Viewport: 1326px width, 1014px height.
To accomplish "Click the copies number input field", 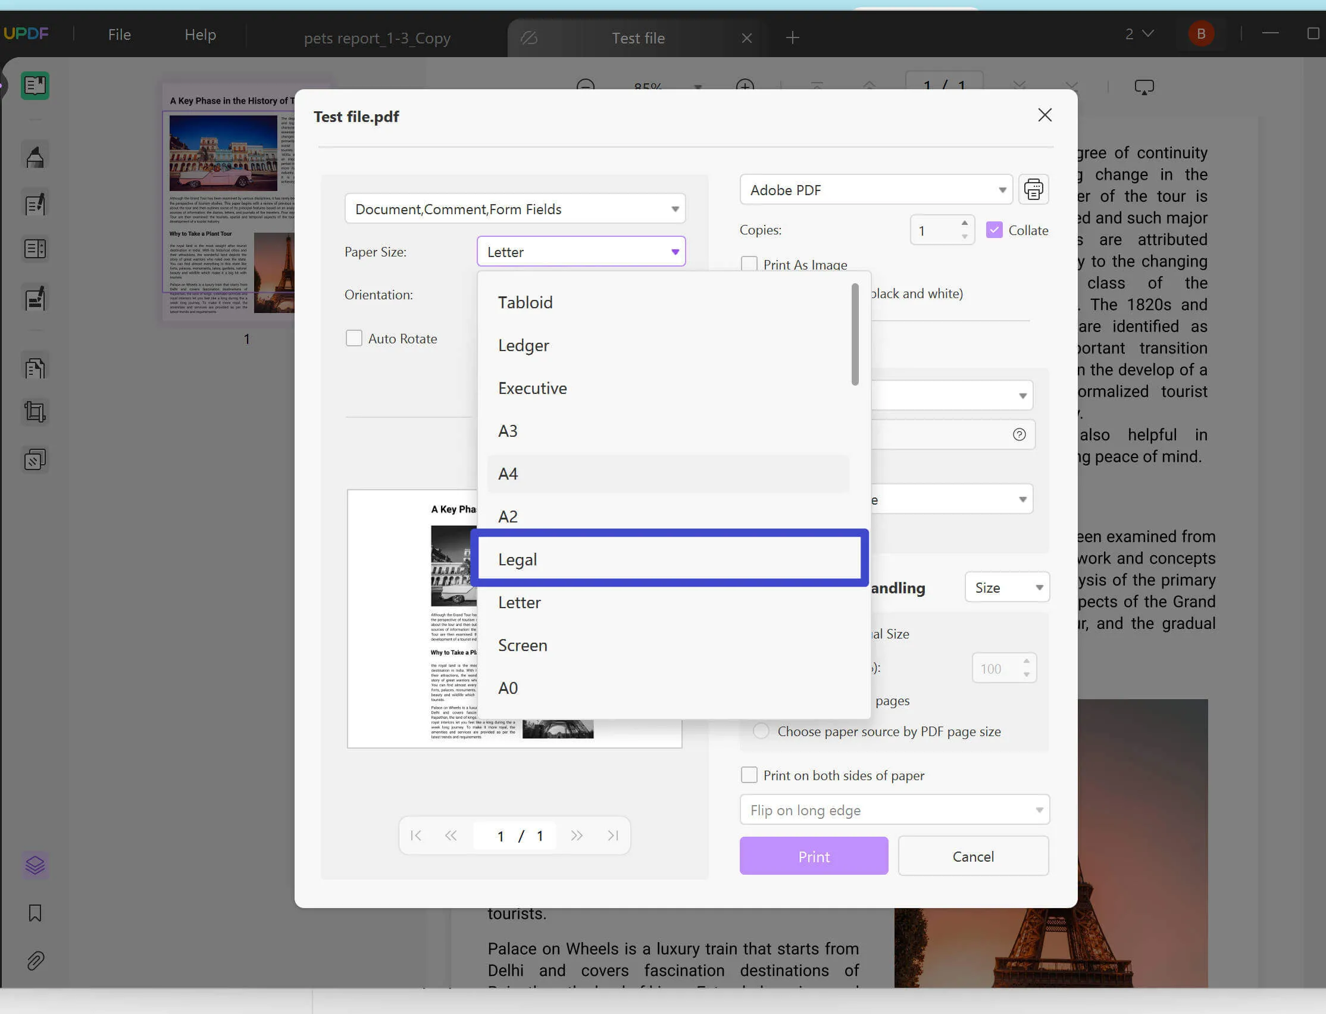I will coord(935,230).
